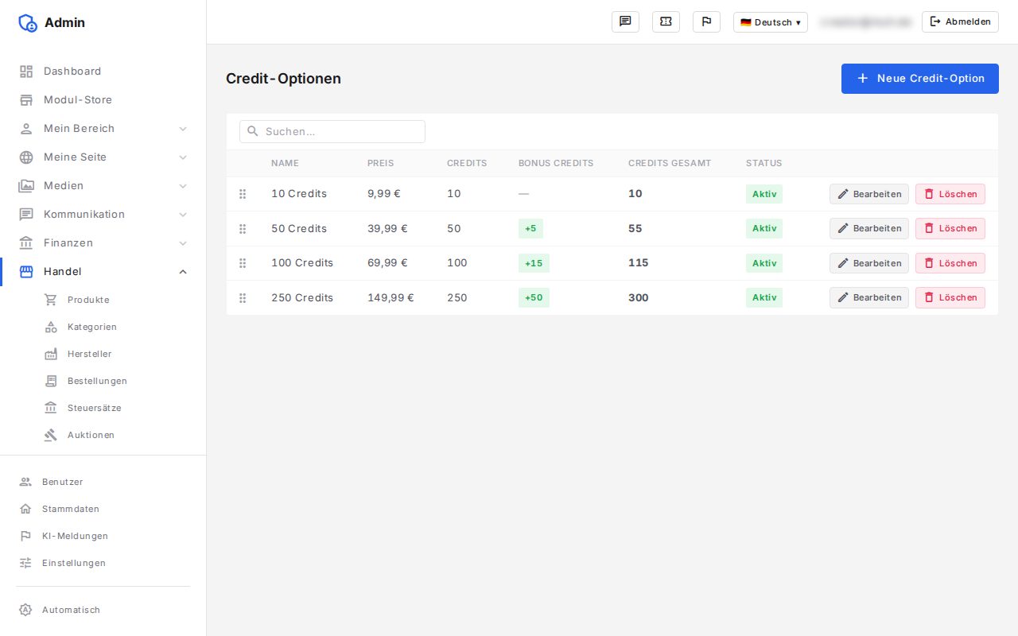Image resolution: width=1018 pixels, height=636 pixels.
Task: Toggle the Automatisch theme mode
Action: pos(103,610)
